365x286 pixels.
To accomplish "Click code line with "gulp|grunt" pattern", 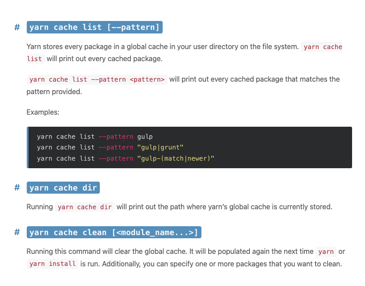I will tap(110, 148).
